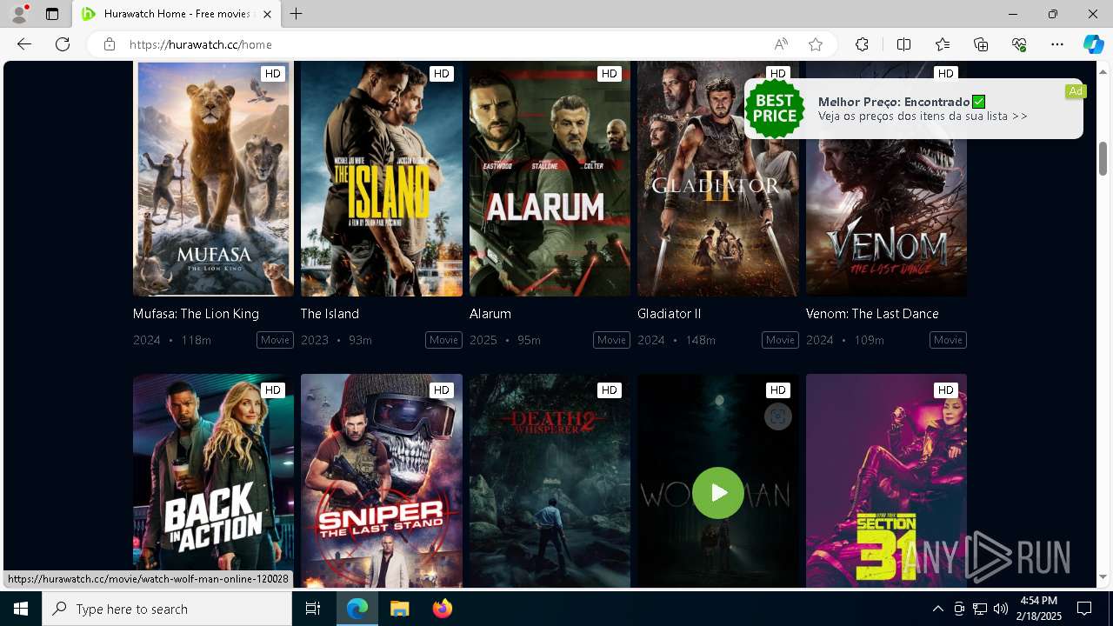
Task: Close the Hurawatch Home tab
Action: tap(267, 14)
